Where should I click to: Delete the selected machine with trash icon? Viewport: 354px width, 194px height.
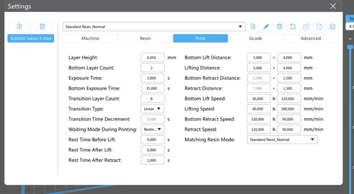(42, 26)
